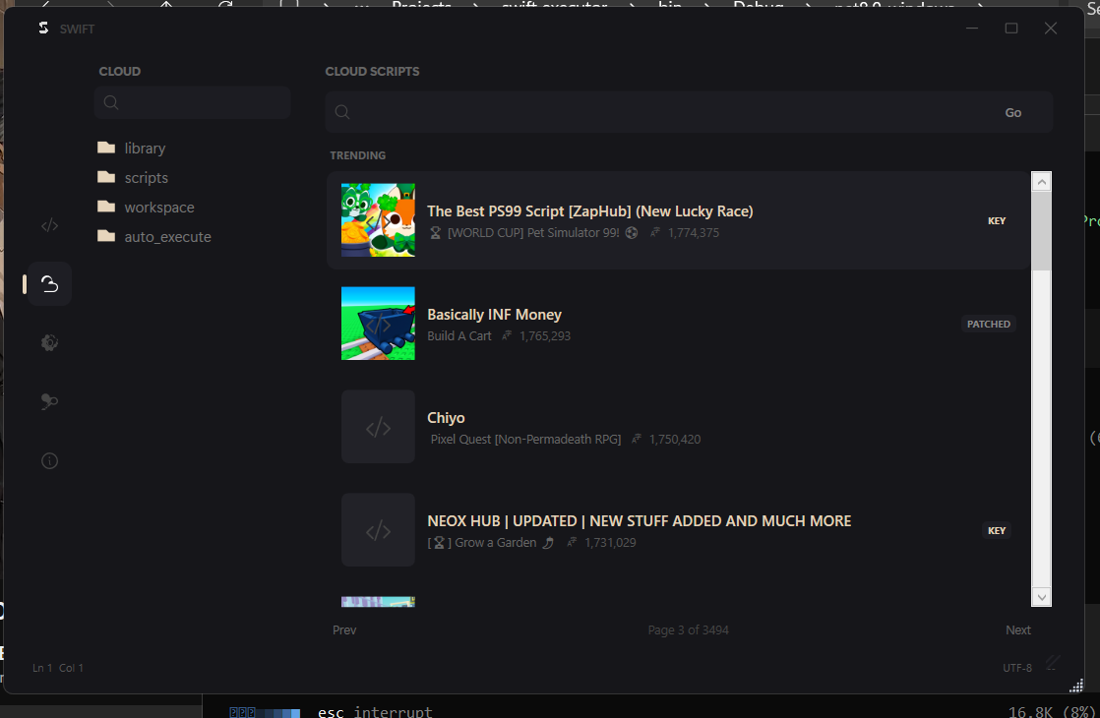Open the PS99 ZapHub script thumbnail
The width and height of the screenshot is (1100, 718).
[x=378, y=220]
